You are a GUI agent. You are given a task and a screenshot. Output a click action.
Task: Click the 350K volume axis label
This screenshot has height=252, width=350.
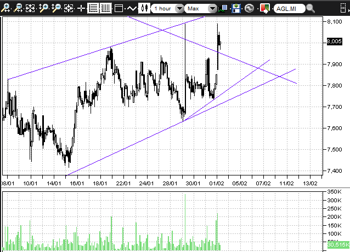point(334,191)
